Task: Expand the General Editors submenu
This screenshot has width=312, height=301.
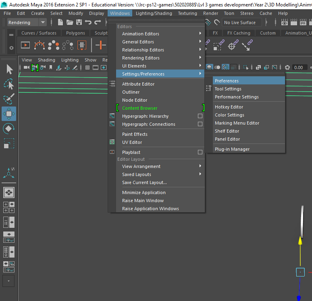Action: tap(160, 42)
